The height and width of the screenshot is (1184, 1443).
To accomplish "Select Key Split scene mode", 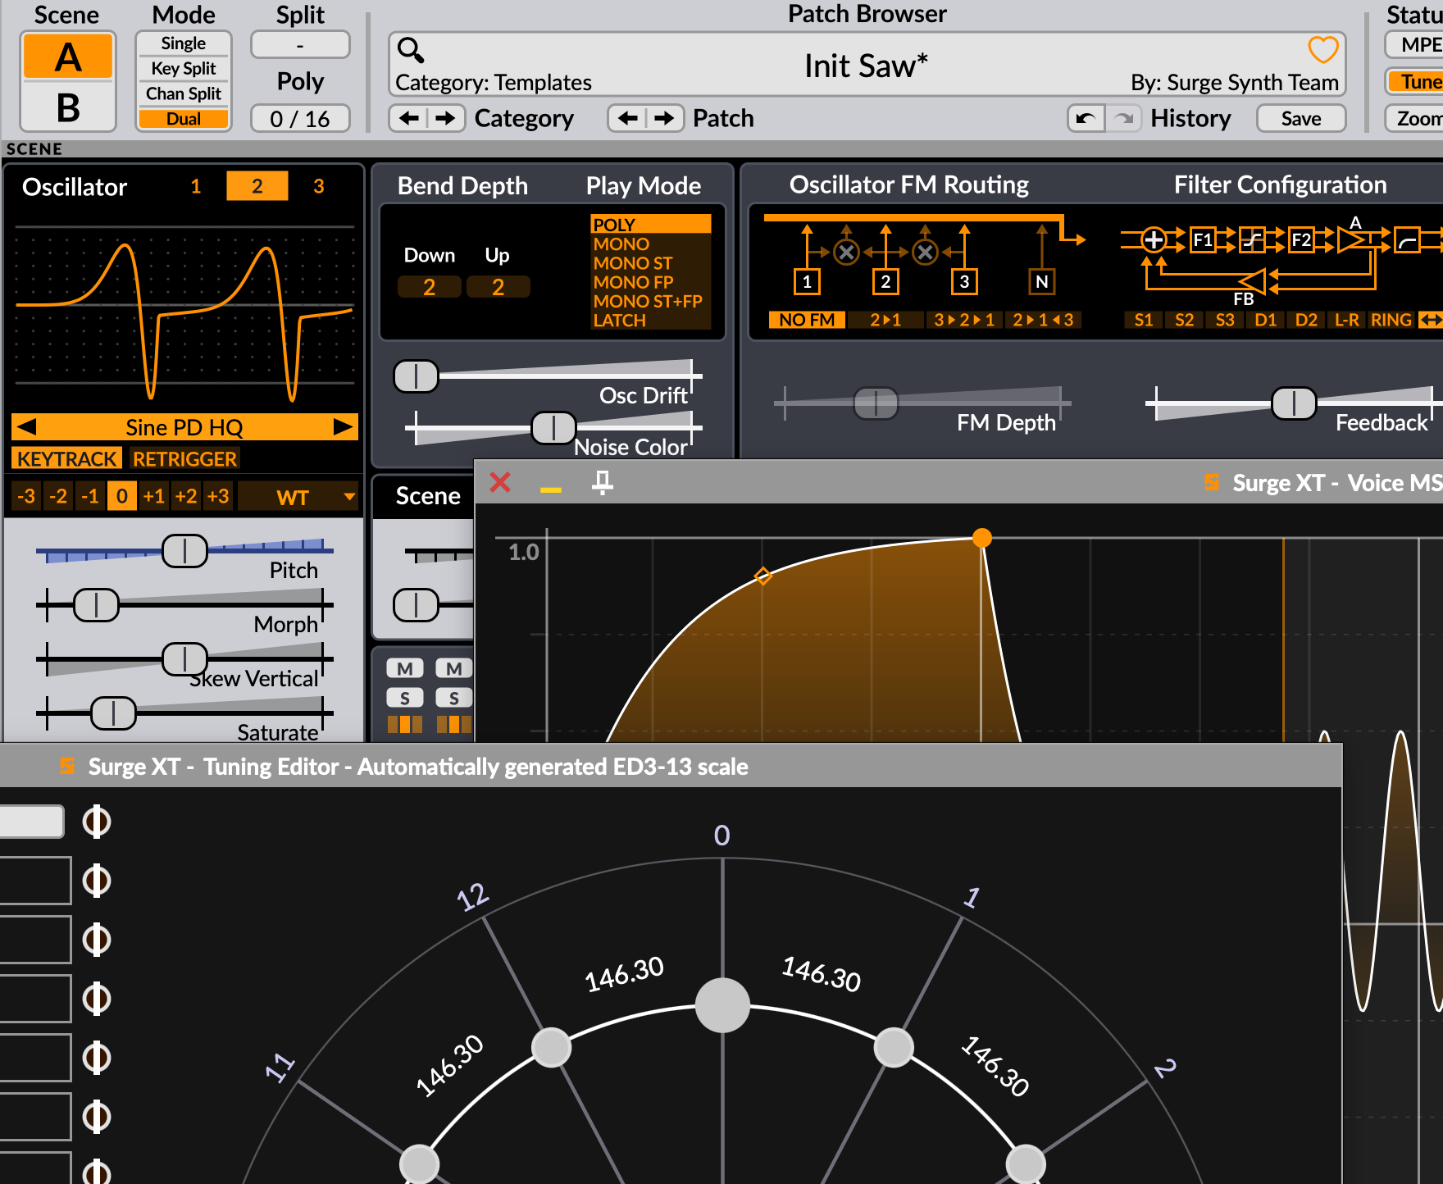I will [184, 69].
